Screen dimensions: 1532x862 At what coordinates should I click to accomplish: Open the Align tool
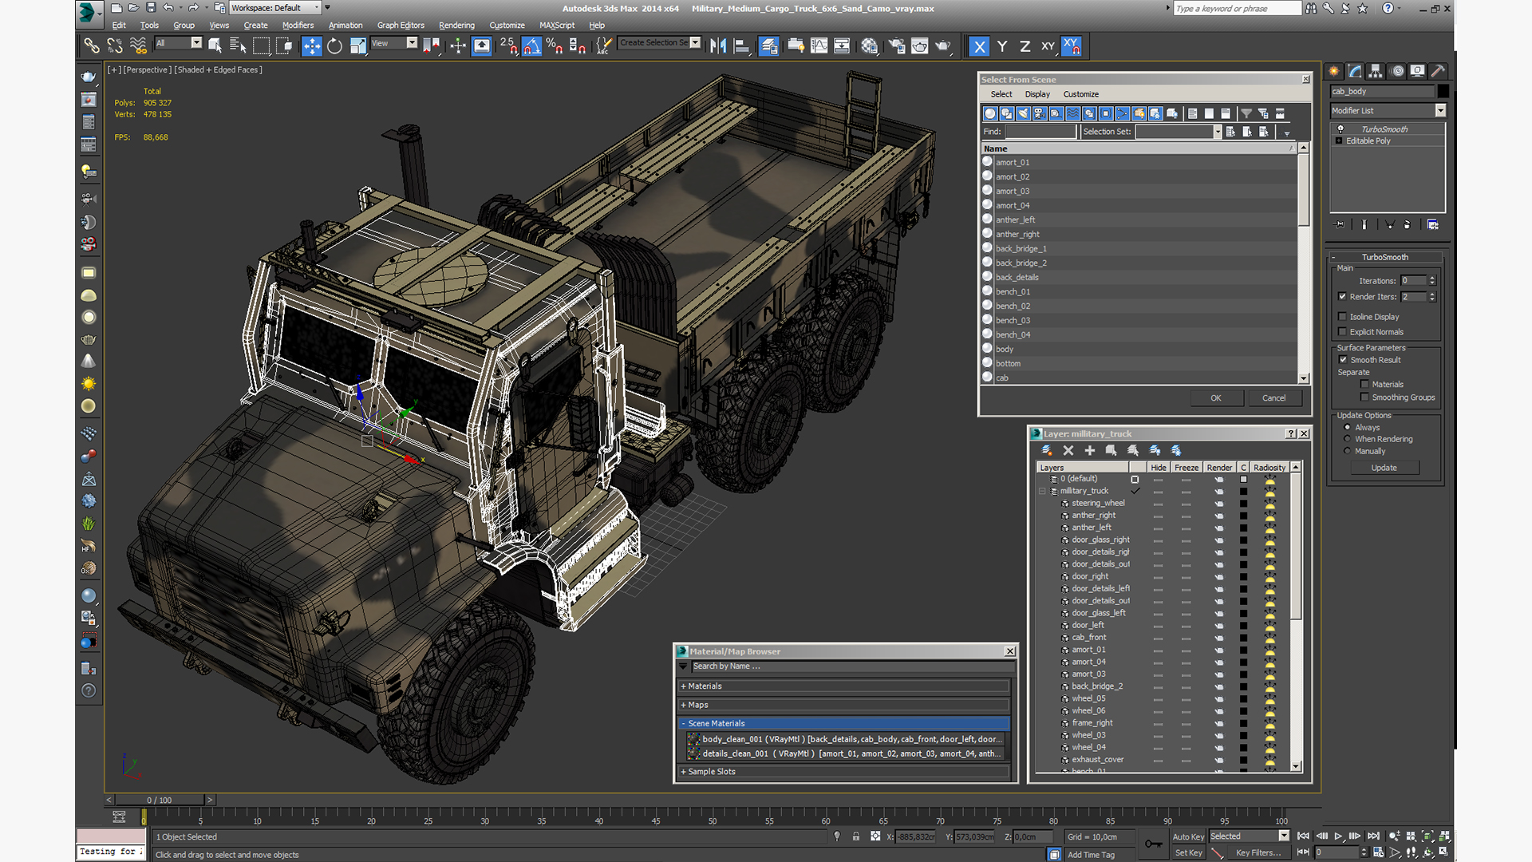(741, 46)
